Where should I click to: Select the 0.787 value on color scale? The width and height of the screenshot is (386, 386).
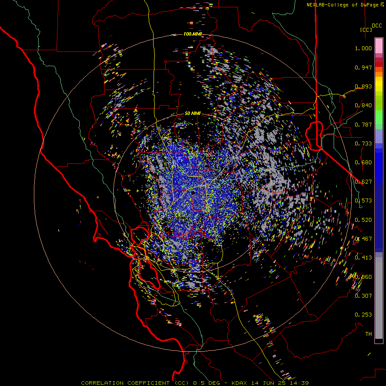tap(363, 124)
